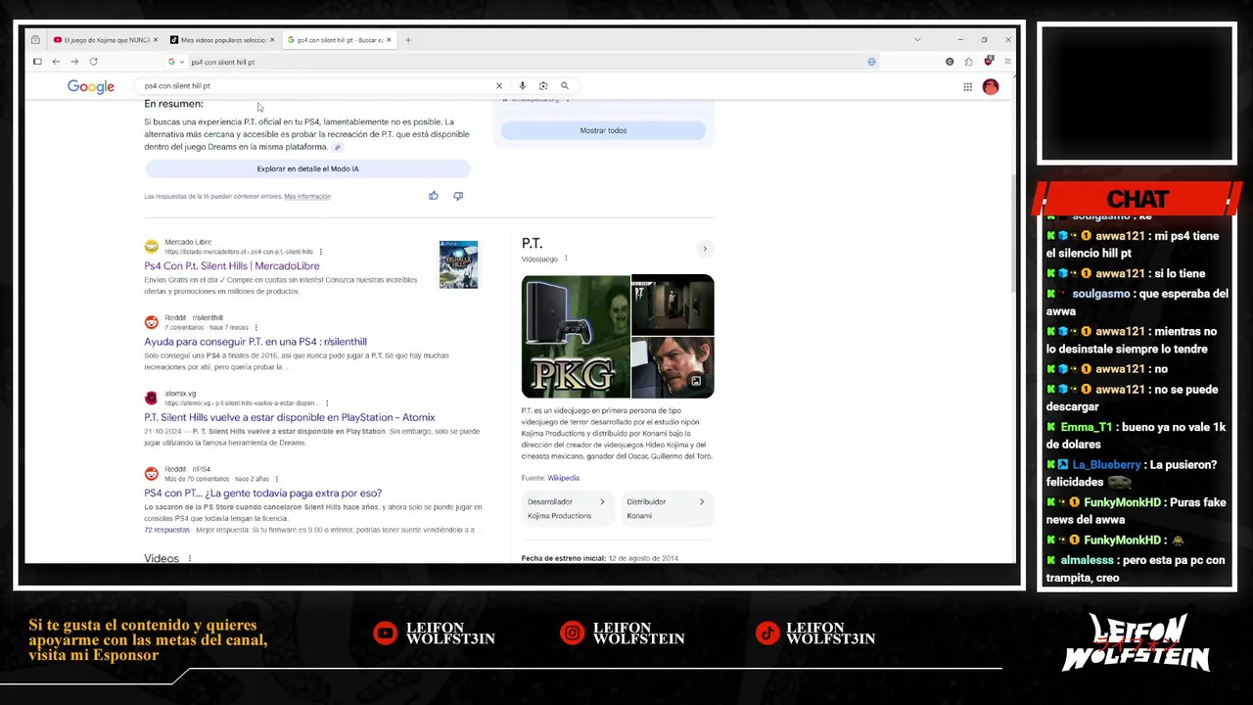Screen dimensions: 1253x705
Task: Open the Wikipedia source link
Action: pos(563,478)
